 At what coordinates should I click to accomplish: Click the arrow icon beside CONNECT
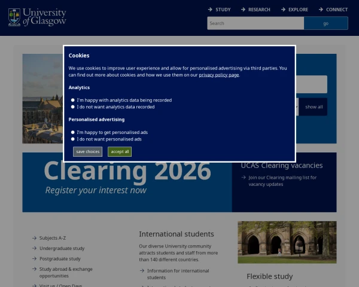321,10
